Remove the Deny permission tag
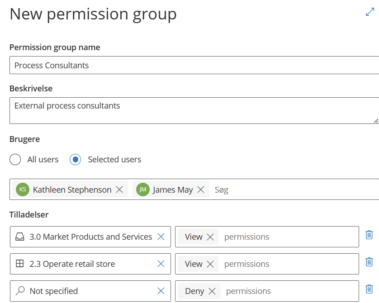The height and width of the screenshot is (303, 379). 212,291
